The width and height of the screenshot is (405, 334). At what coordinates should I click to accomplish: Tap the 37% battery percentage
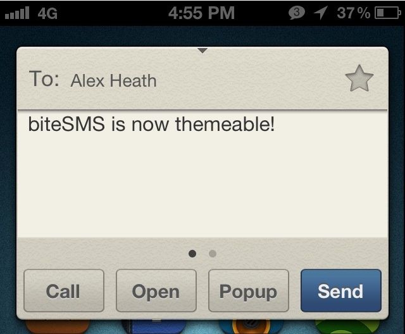pyautogui.click(x=353, y=13)
